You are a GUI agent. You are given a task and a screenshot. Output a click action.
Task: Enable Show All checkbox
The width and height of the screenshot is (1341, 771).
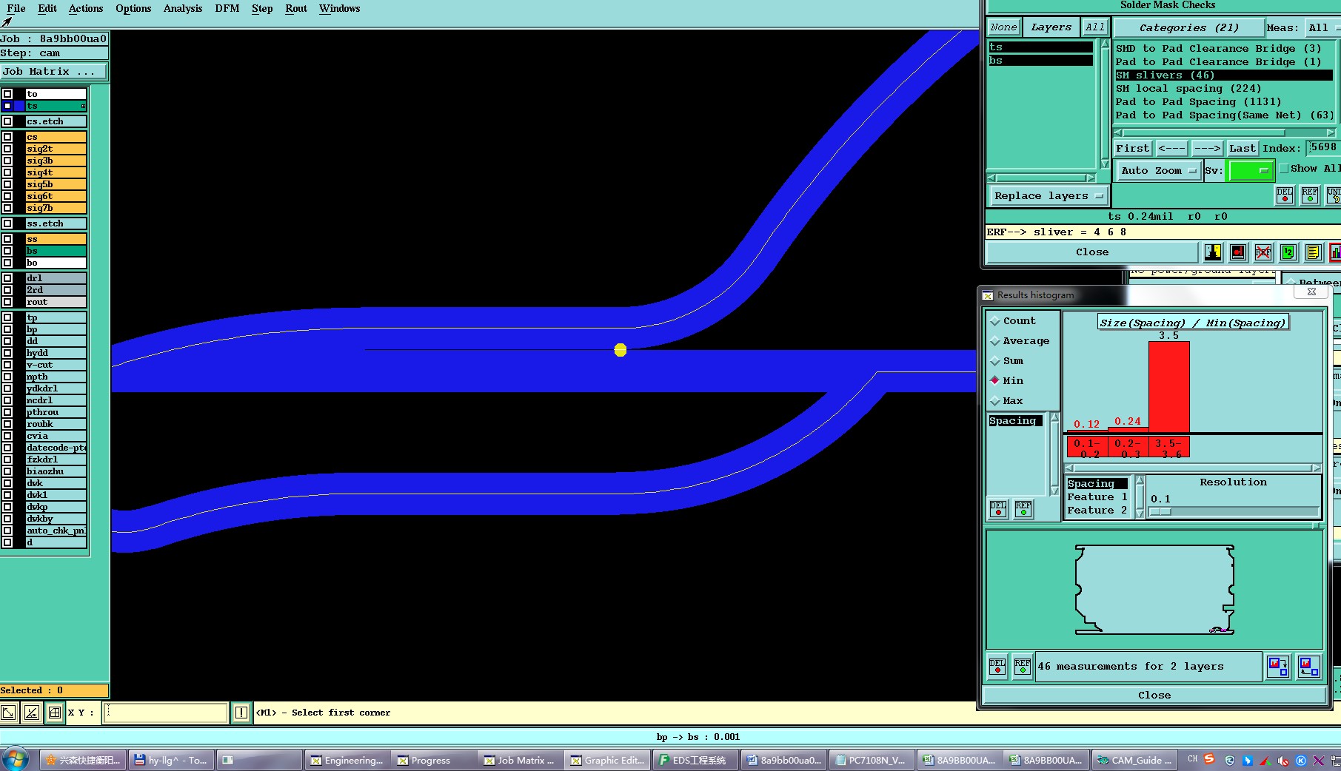click(1285, 169)
